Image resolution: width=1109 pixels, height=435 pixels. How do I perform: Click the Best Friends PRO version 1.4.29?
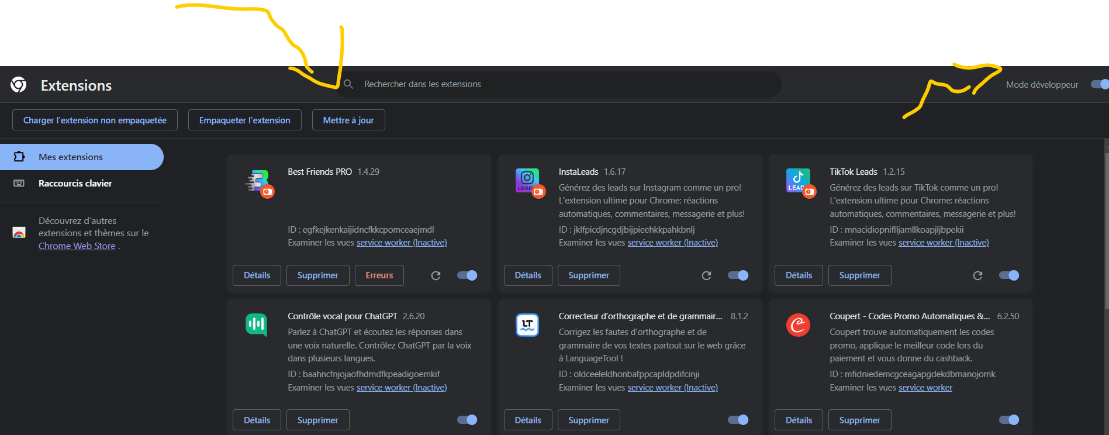click(x=368, y=172)
